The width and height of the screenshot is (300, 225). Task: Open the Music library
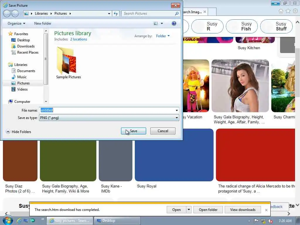22,77
